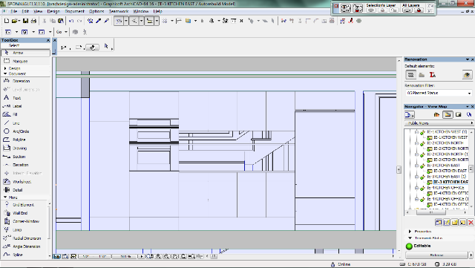The image size is (475, 268).
Task: Select the Angle Dimension tool
Action: pos(24,246)
